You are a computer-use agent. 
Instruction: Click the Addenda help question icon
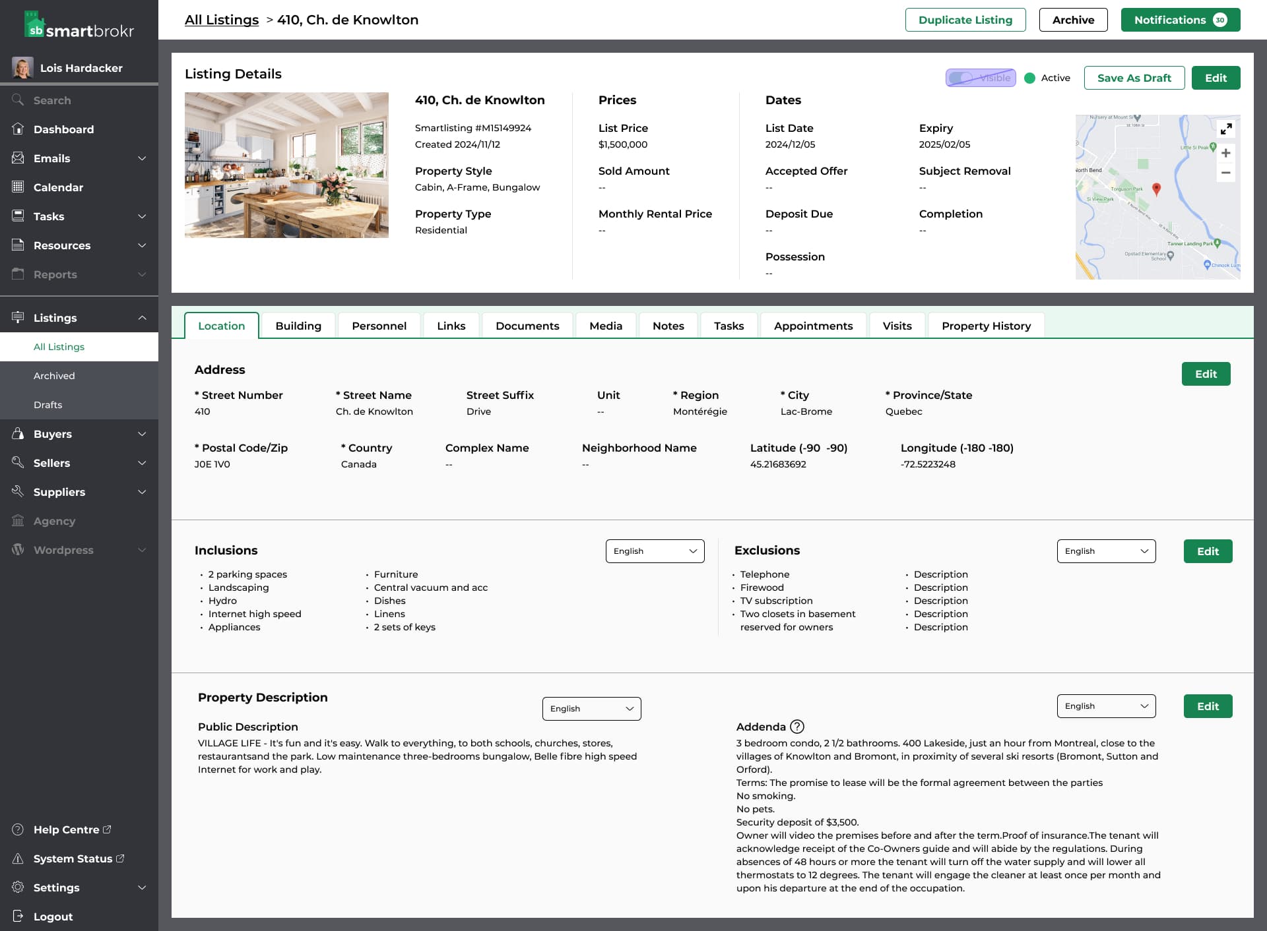coord(796,727)
